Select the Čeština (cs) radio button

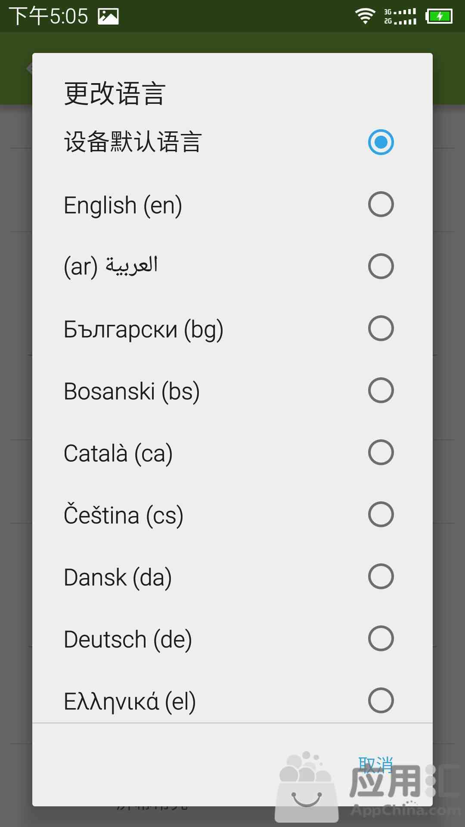click(381, 514)
